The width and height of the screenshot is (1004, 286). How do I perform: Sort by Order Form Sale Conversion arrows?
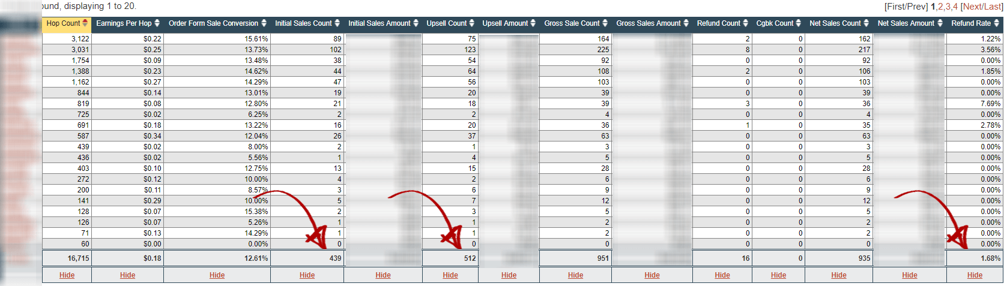(264, 23)
